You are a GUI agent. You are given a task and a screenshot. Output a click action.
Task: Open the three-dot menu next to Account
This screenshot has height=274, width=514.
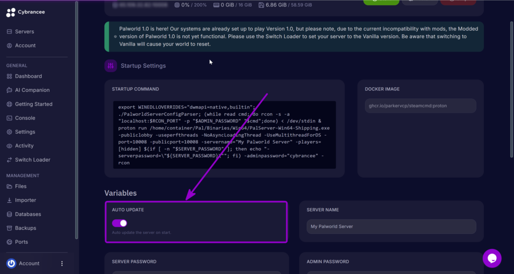click(x=62, y=263)
